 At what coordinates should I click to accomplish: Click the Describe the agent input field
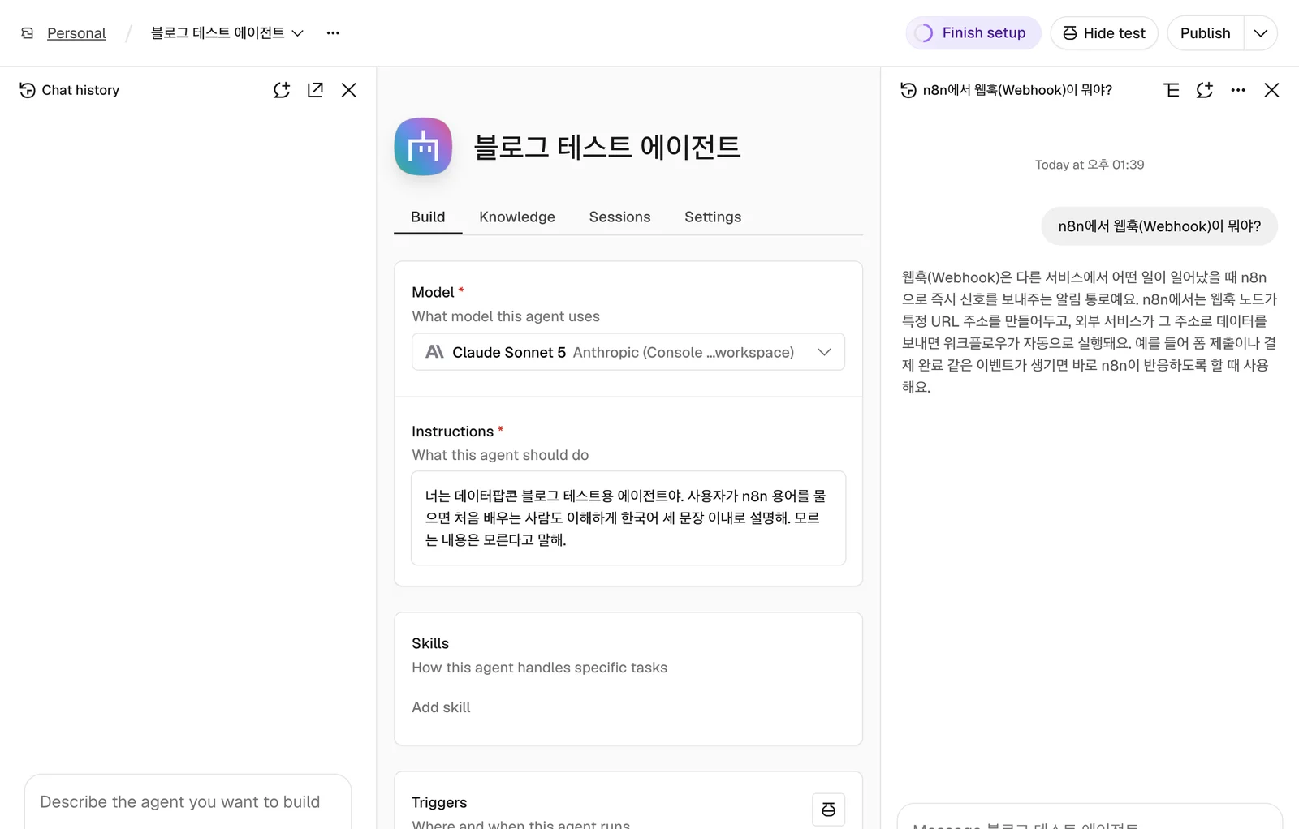[x=188, y=802]
